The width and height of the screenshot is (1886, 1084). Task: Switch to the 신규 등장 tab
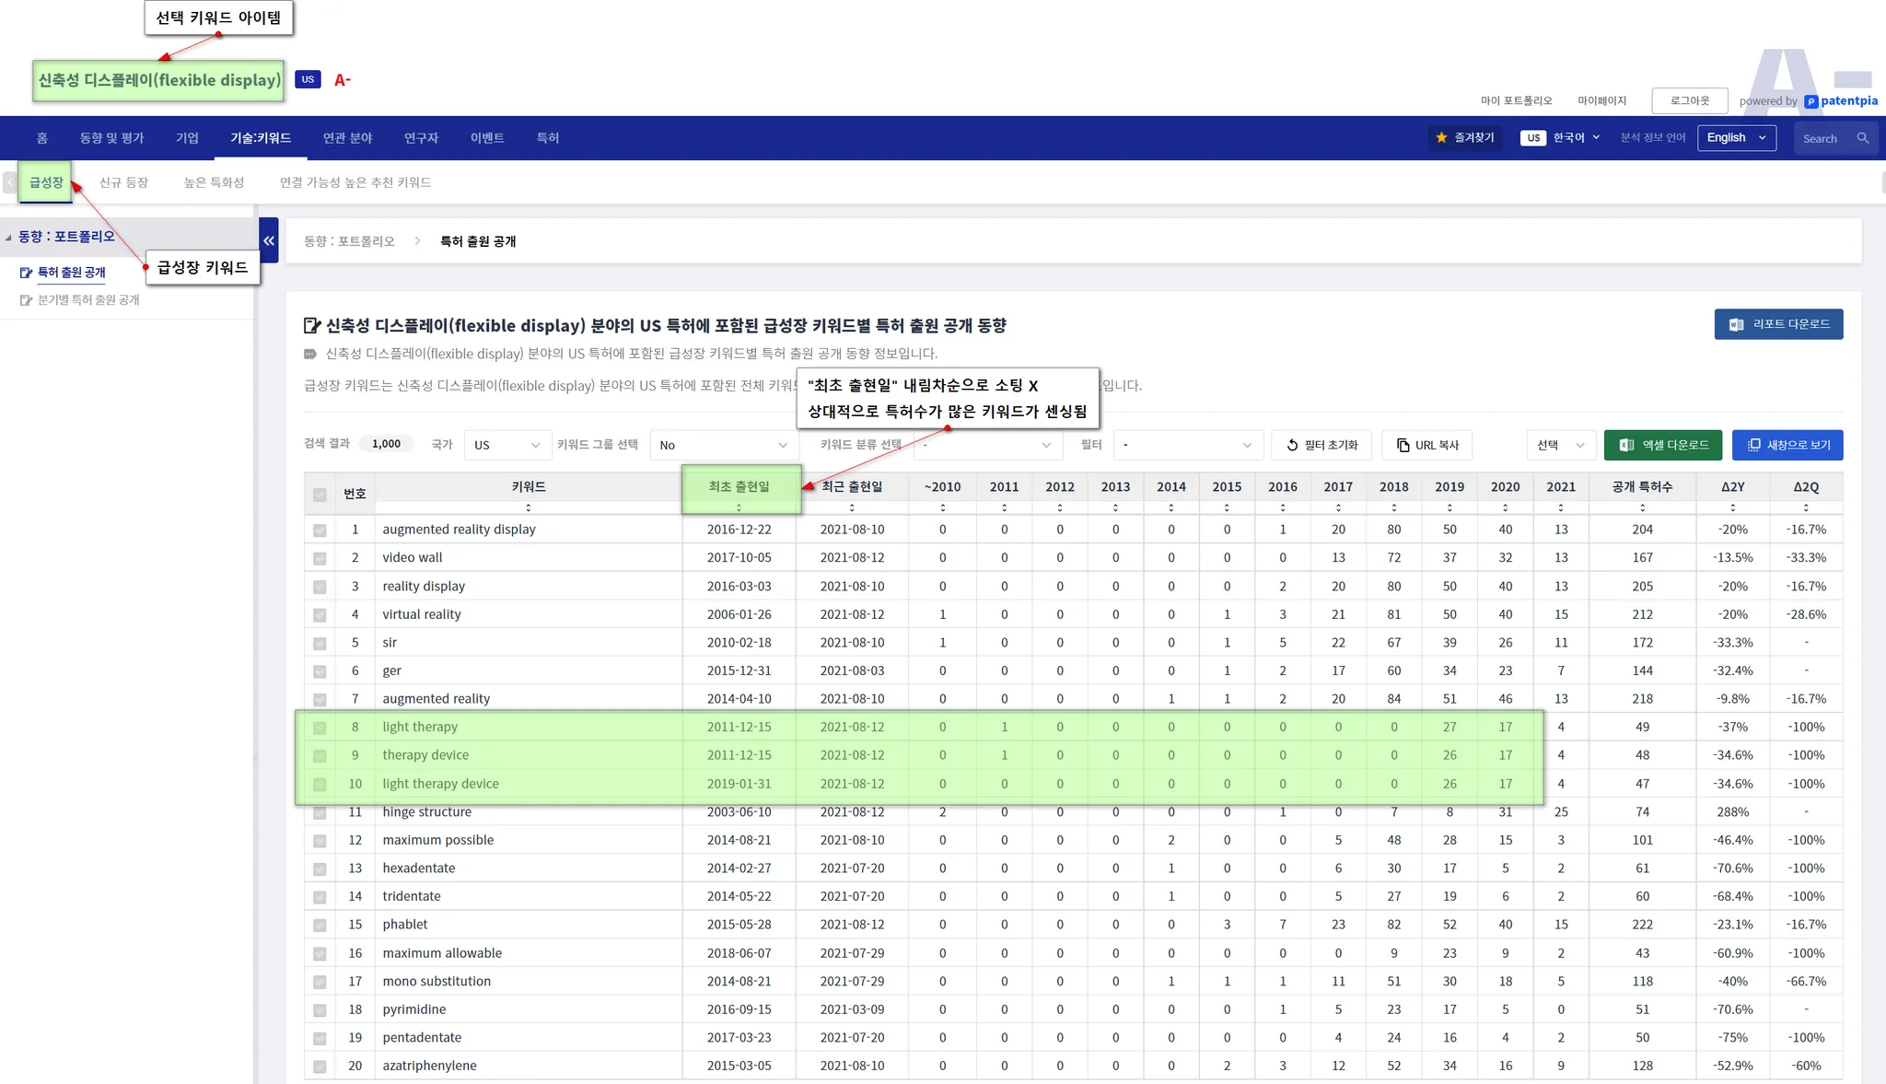click(x=123, y=182)
